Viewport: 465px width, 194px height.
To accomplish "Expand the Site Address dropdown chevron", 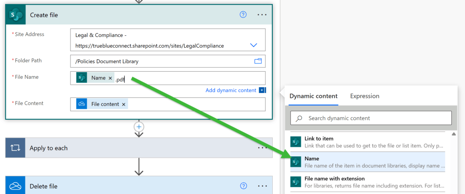I will point(254,45).
